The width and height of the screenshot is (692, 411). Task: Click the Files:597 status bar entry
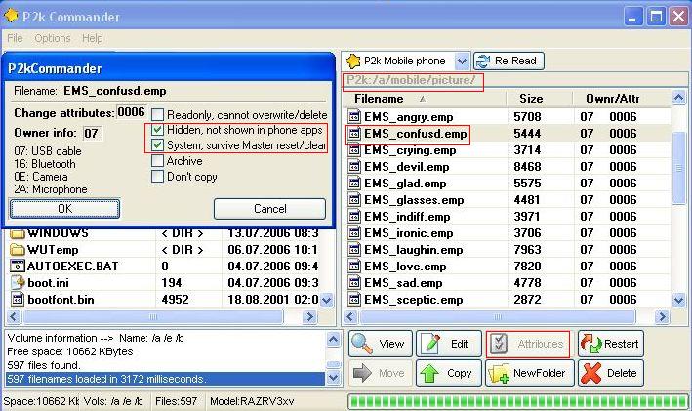pos(176,401)
